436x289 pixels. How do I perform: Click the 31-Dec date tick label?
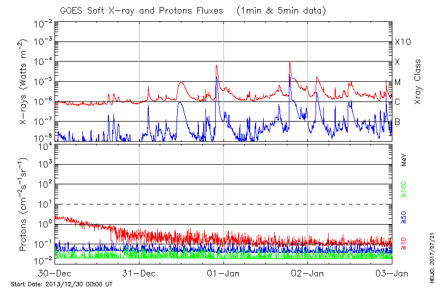[x=140, y=274]
